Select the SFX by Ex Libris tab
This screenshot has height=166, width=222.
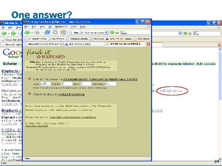pos(125,44)
